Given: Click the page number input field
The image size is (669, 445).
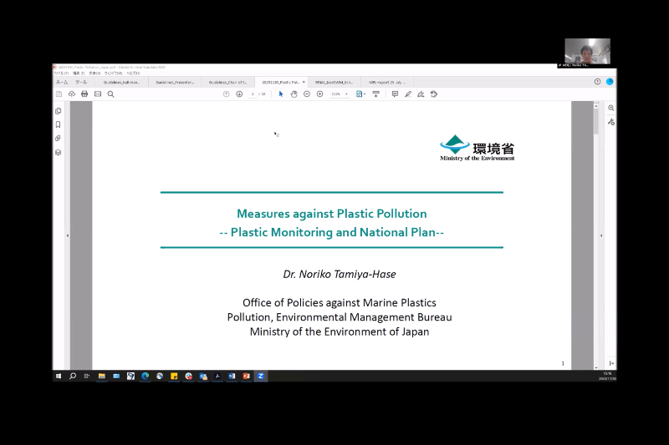Looking at the screenshot, I should [x=252, y=94].
